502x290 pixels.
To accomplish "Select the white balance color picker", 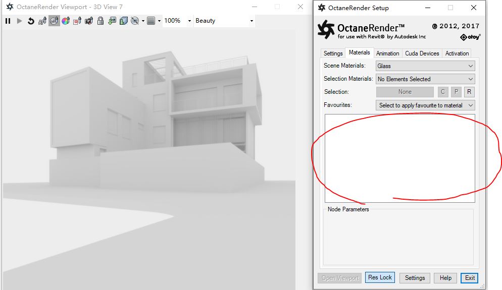I will (66, 21).
